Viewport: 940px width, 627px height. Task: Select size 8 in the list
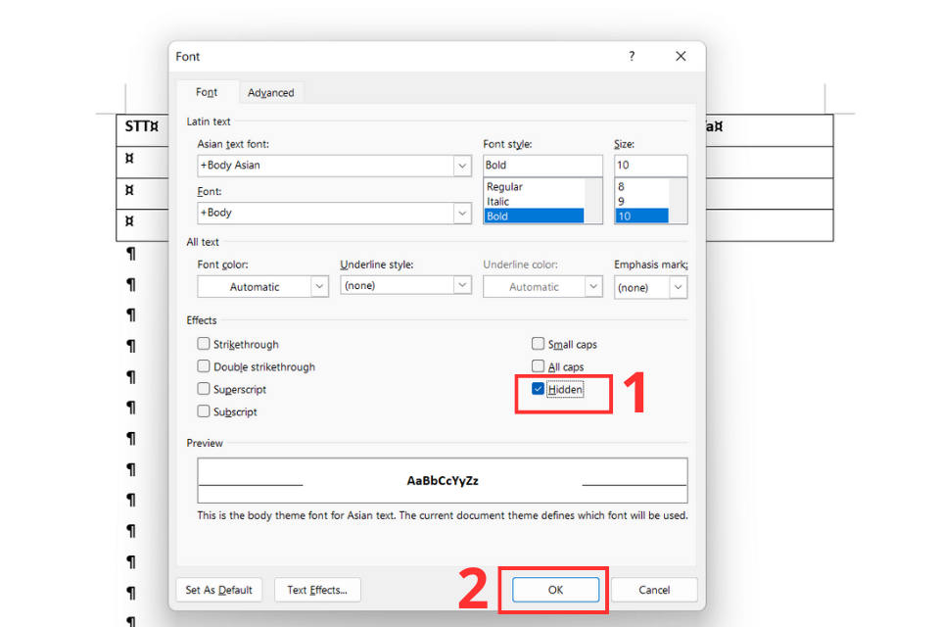[x=641, y=186]
